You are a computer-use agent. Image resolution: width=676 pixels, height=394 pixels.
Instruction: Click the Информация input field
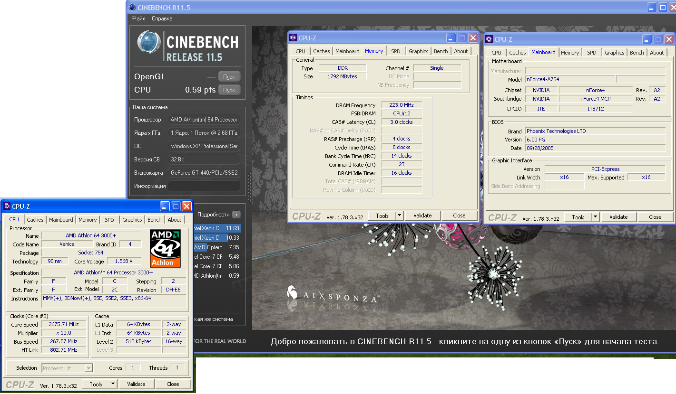click(204, 186)
